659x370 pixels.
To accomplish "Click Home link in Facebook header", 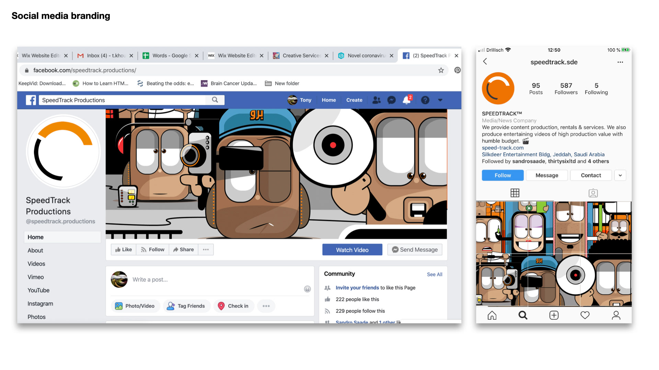I will [x=329, y=100].
